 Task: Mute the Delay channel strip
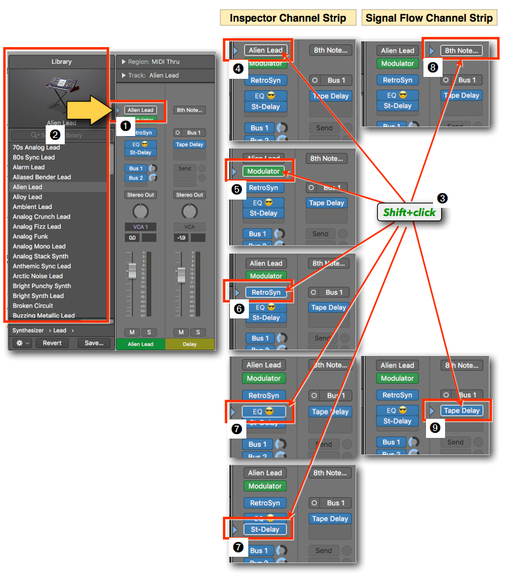[182, 332]
